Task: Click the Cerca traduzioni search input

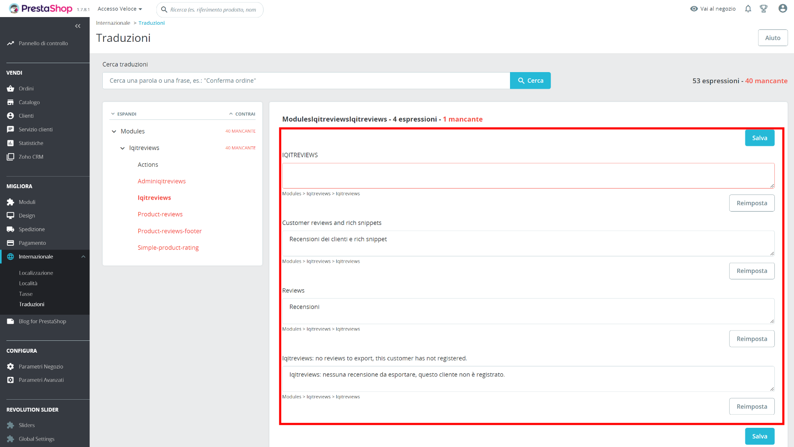Action: [x=306, y=81]
